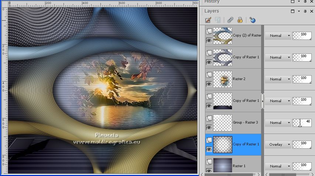Click the Group - Raster 3 thumbnail
This screenshot has height=176, width=315.
pyautogui.click(x=223, y=123)
